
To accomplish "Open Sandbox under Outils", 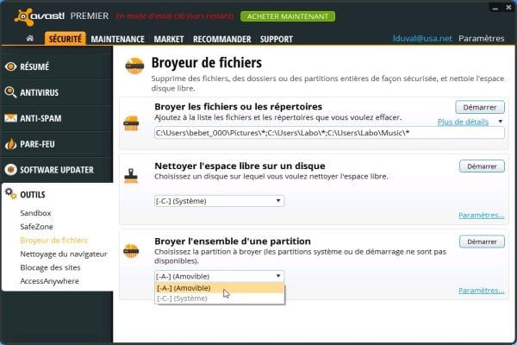I will tap(35, 213).
